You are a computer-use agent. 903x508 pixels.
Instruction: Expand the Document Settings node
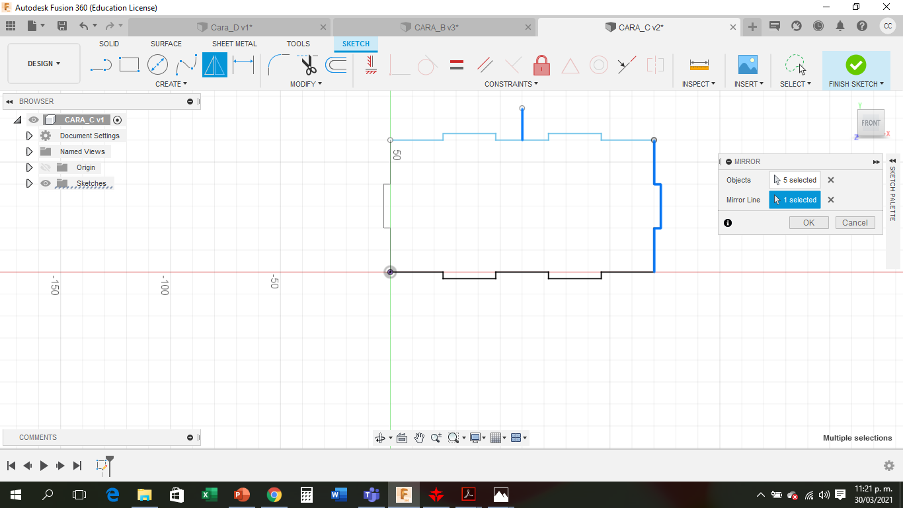pos(29,136)
